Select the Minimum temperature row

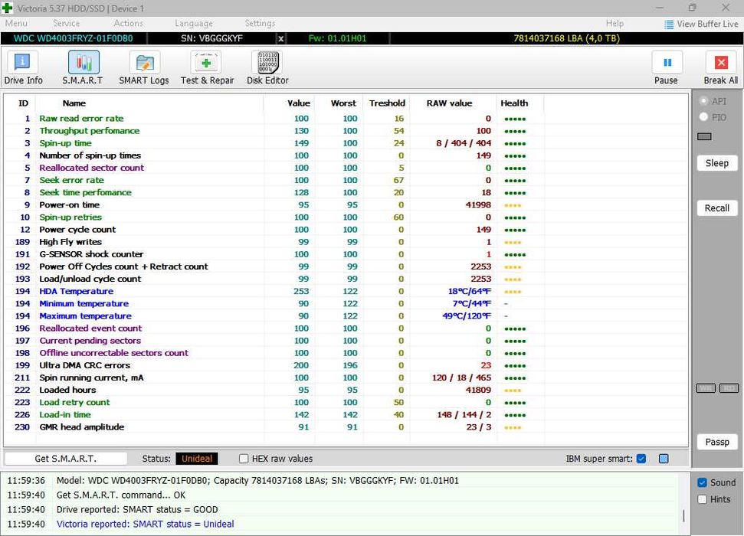click(x=346, y=303)
